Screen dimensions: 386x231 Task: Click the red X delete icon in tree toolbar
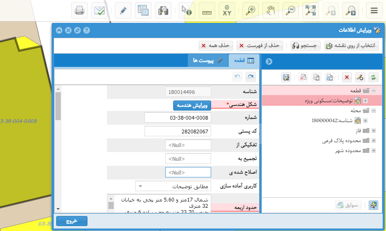[x=346, y=77]
